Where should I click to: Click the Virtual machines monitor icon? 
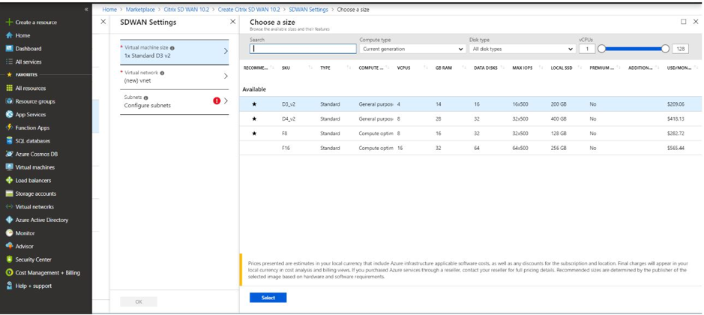click(x=9, y=167)
